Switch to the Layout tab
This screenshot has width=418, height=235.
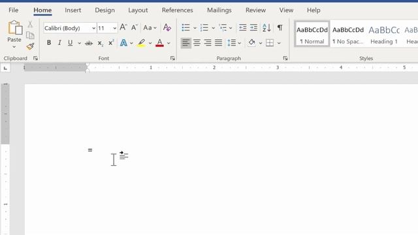138,10
